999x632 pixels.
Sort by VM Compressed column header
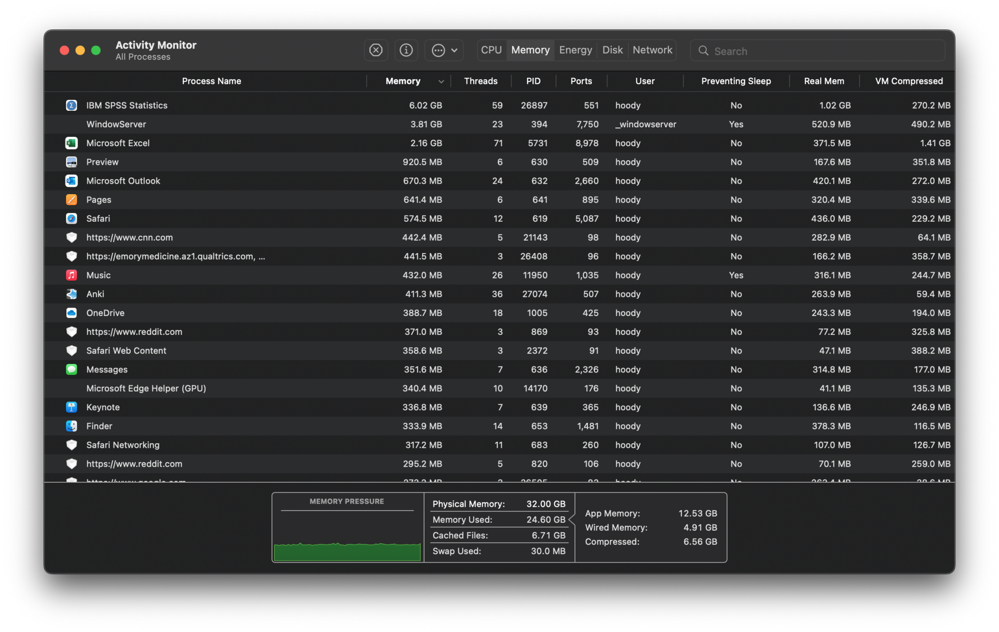click(909, 81)
